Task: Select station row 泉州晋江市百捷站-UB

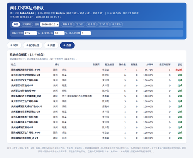Action: point(96,86)
